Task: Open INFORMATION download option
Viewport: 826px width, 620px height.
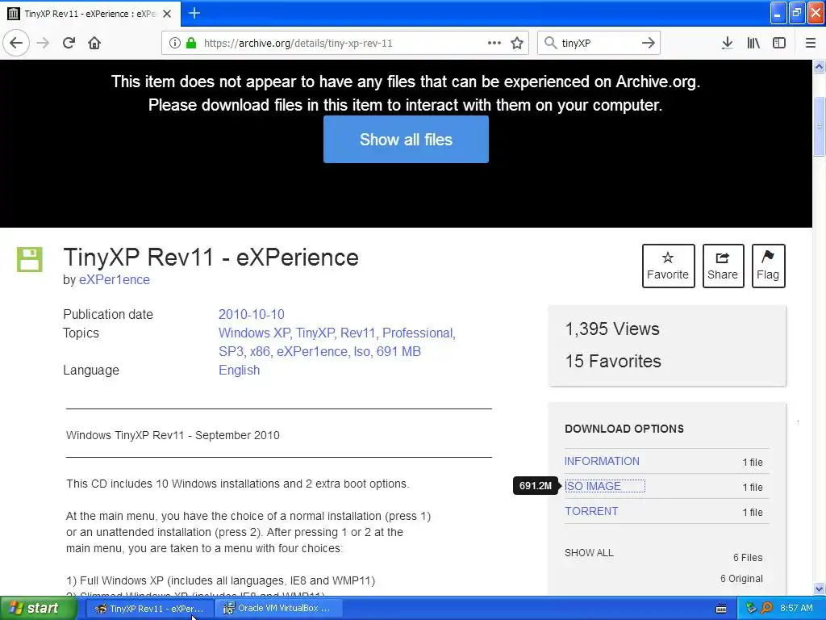Action: pyautogui.click(x=602, y=461)
